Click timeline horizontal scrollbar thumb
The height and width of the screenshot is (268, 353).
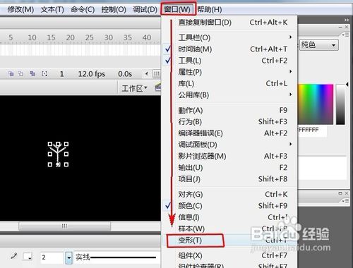157,74
